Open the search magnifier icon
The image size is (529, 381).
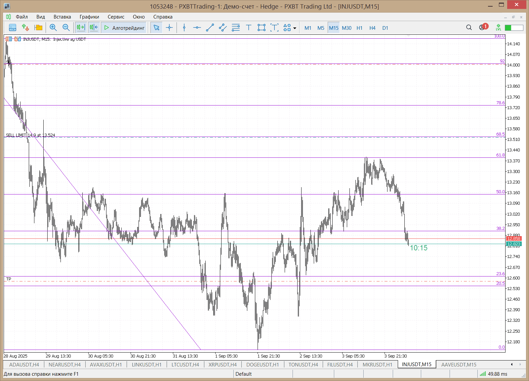pos(469,28)
